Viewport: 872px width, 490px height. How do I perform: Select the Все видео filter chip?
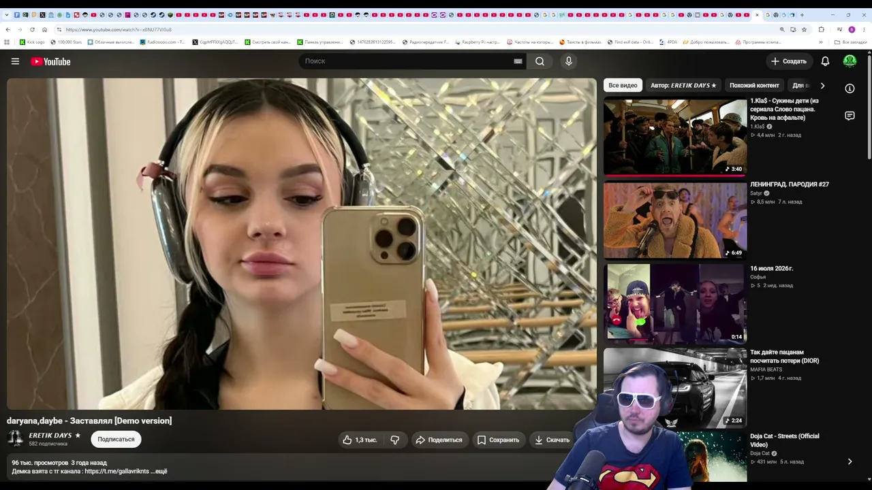[623, 85]
